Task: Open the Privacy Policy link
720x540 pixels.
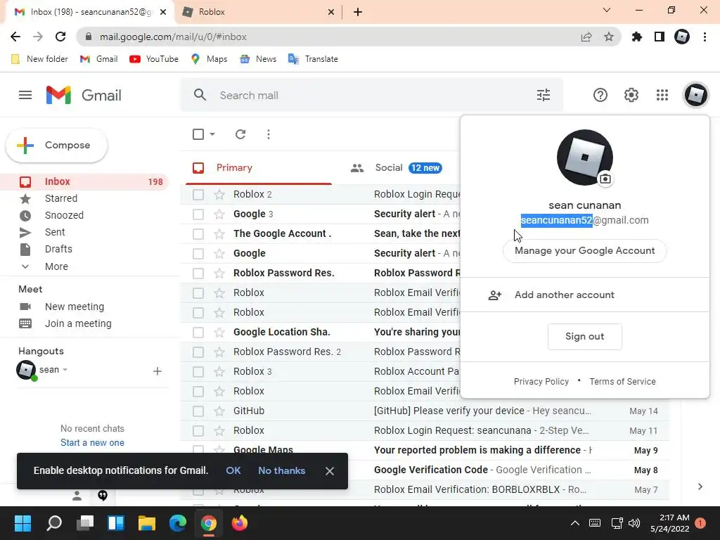Action: click(x=541, y=382)
